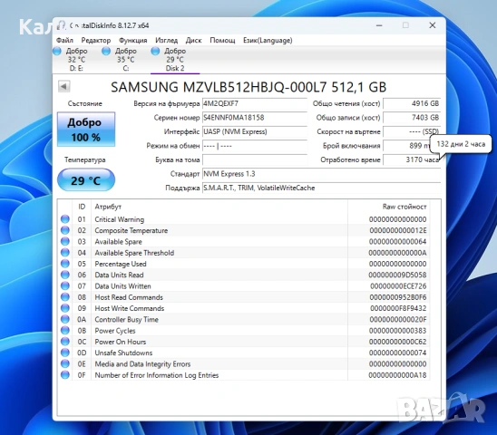Click the previous disk arrow button
This screenshot has height=435, width=497.
click(x=64, y=86)
